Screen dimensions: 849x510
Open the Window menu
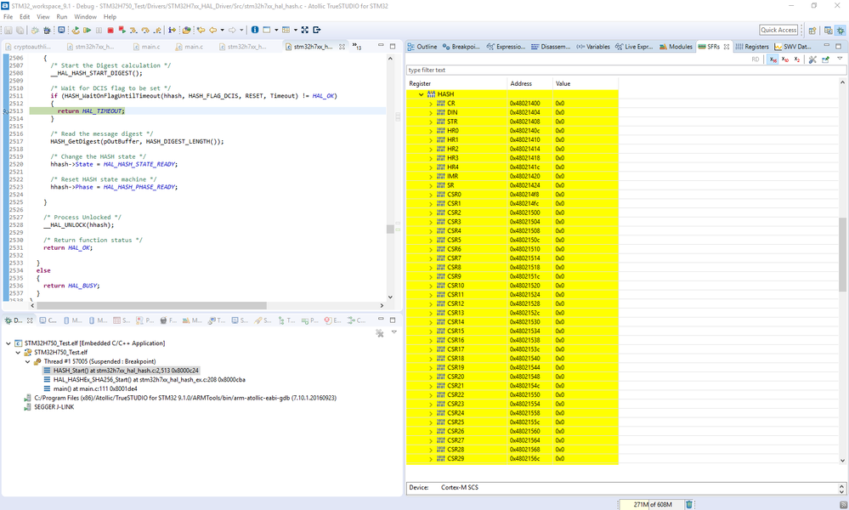coord(85,17)
